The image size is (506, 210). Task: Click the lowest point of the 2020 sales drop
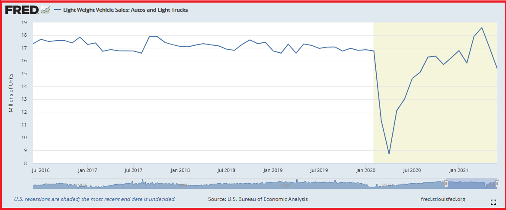point(389,154)
